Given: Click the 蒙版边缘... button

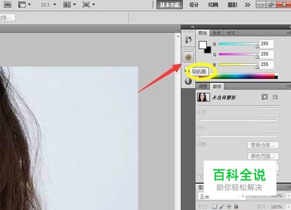Looking at the screenshot, I should (263, 145).
